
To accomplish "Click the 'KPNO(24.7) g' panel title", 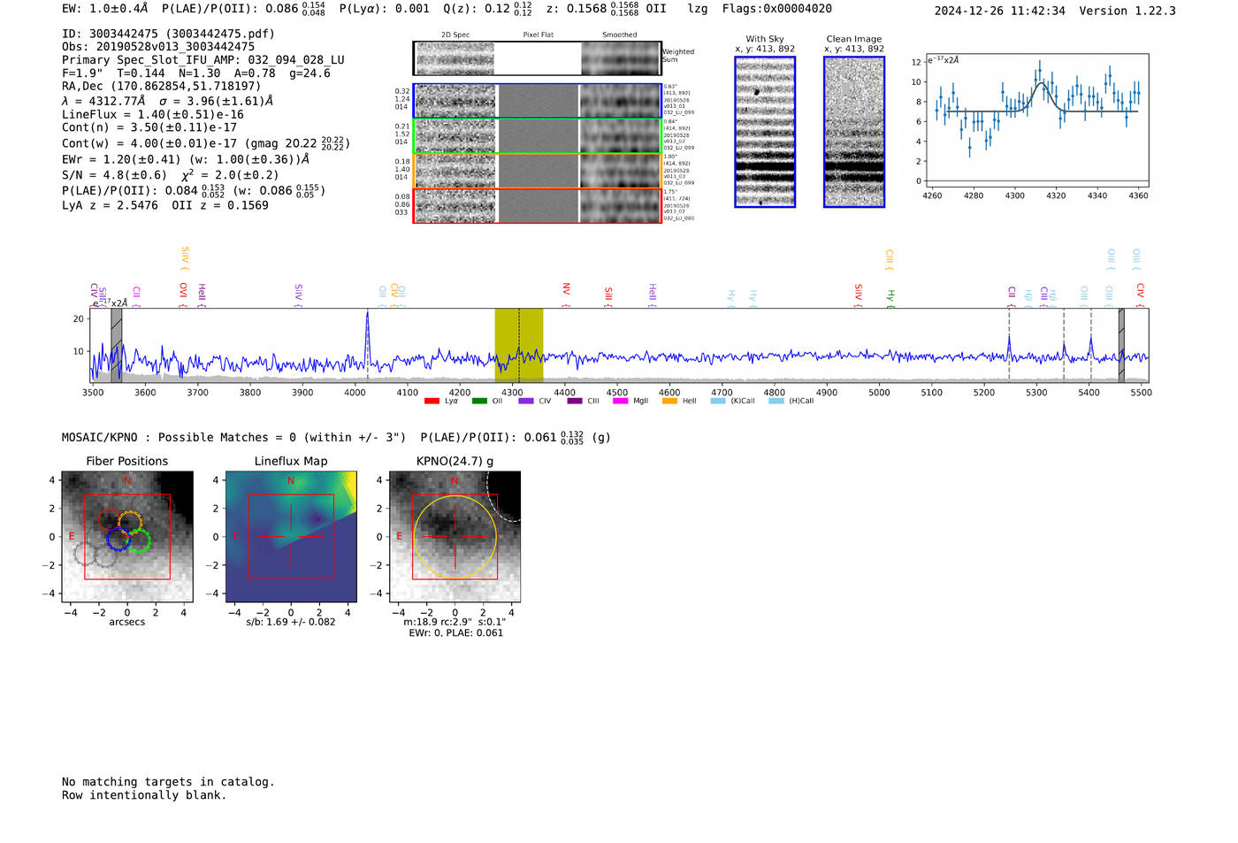I will click(x=455, y=461).
